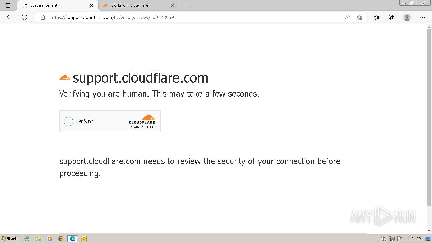This screenshot has height=243, width=432.
Task: Open the Favorites list
Action: coord(377,17)
